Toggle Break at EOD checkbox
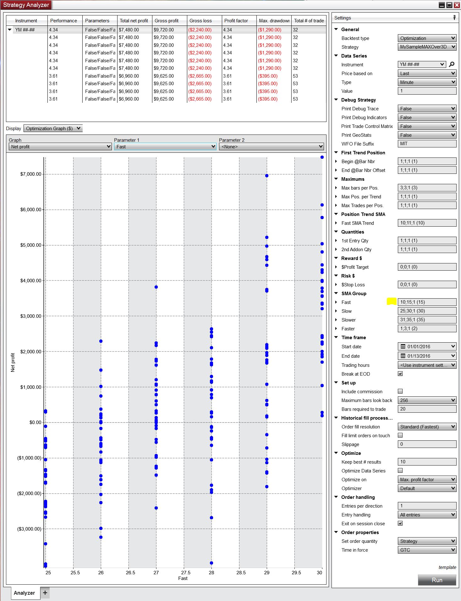 pos(400,374)
